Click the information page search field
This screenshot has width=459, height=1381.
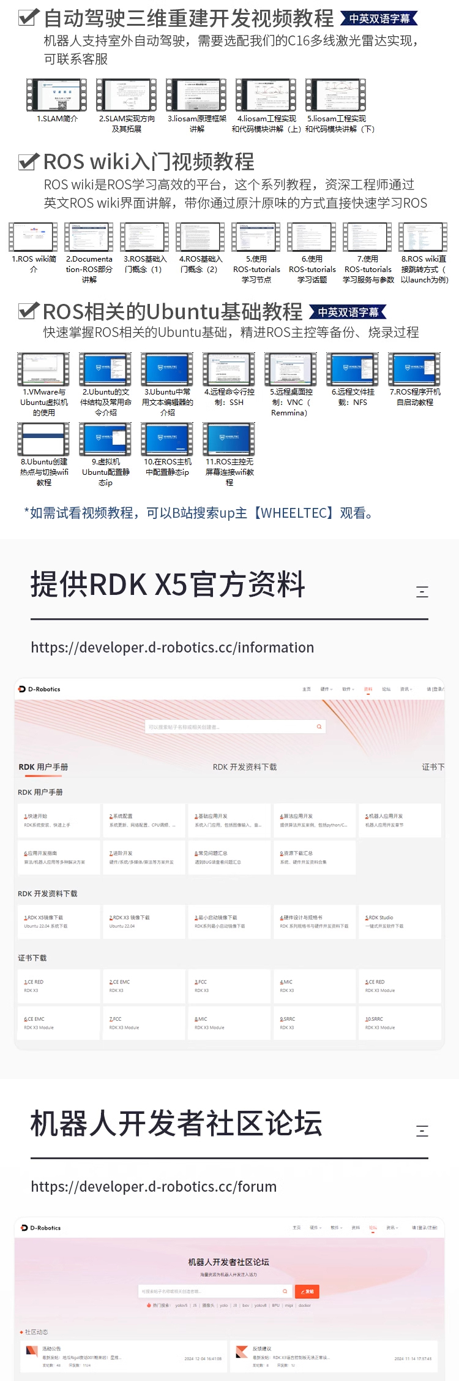pos(236,727)
